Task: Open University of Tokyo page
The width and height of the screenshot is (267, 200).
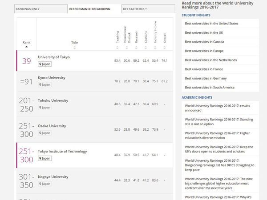Action: tap(54, 57)
